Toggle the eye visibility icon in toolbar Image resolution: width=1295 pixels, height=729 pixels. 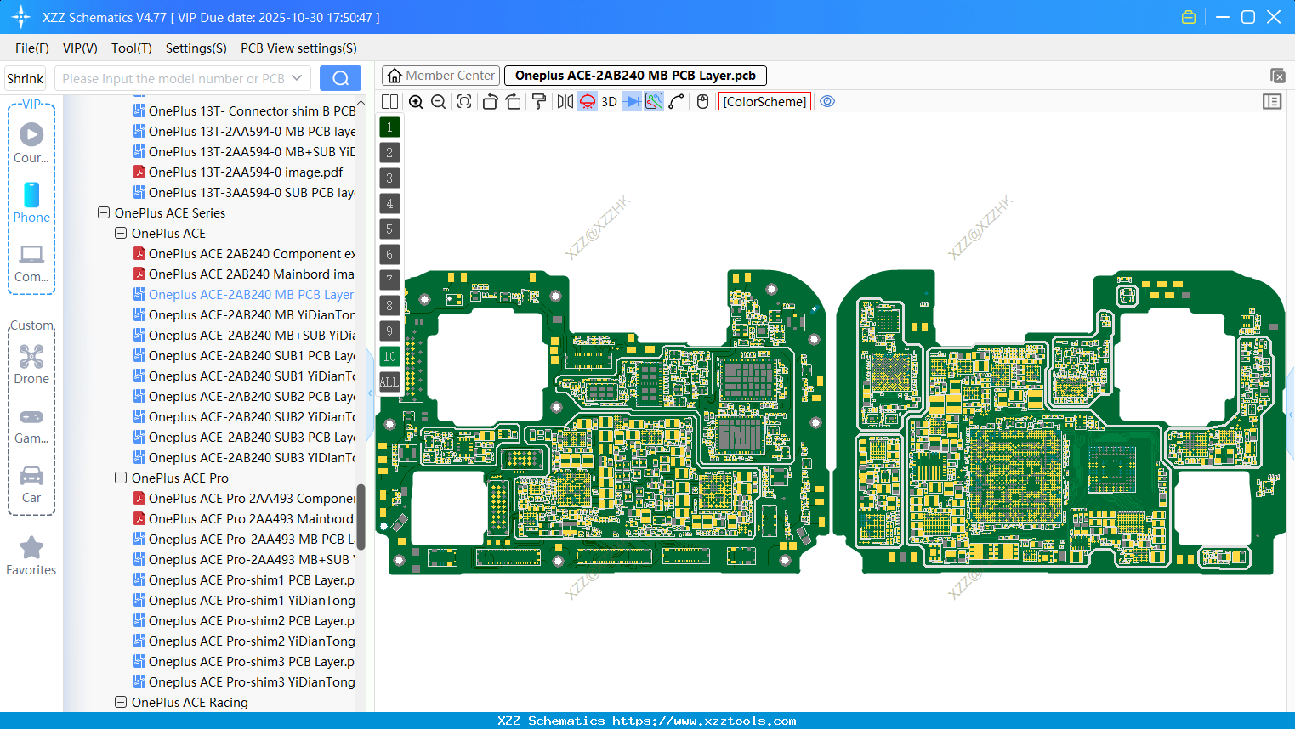pyautogui.click(x=827, y=101)
